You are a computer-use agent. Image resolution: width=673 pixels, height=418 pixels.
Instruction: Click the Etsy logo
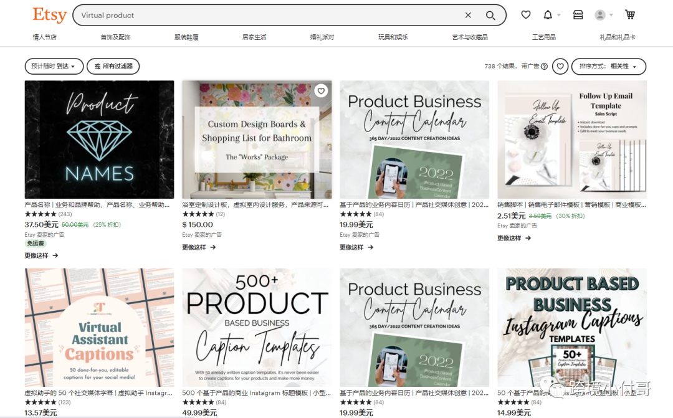[50, 15]
